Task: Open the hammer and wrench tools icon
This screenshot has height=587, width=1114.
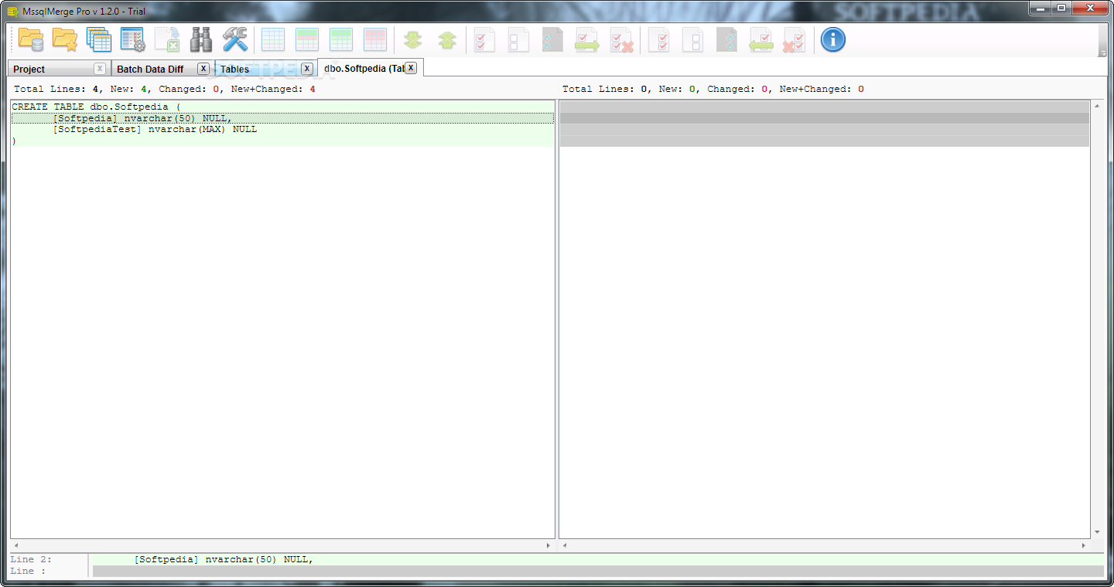Action: [x=235, y=39]
